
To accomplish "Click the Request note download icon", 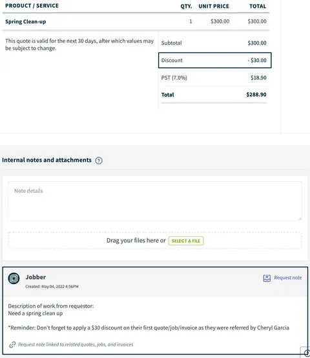I will point(267,278).
